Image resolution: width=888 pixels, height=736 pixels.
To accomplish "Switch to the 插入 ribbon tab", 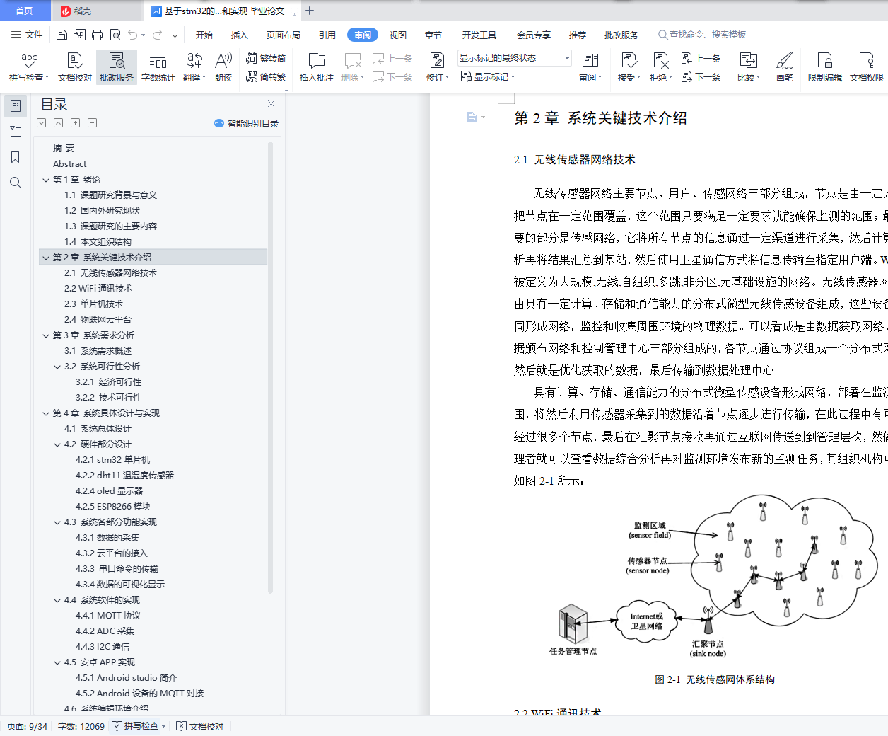I will click(x=240, y=35).
